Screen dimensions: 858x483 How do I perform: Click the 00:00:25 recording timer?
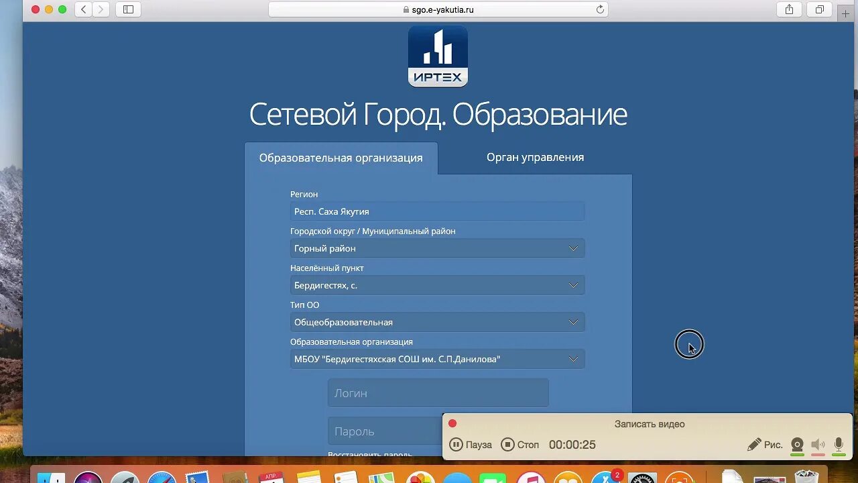point(572,445)
